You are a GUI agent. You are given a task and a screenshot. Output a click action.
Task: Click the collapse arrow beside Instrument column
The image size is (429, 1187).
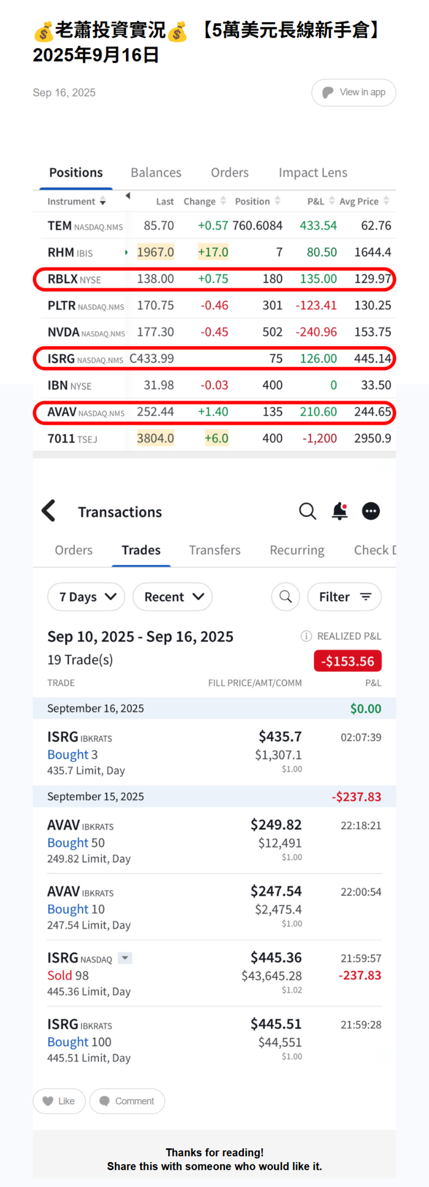[x=128, y=196]
